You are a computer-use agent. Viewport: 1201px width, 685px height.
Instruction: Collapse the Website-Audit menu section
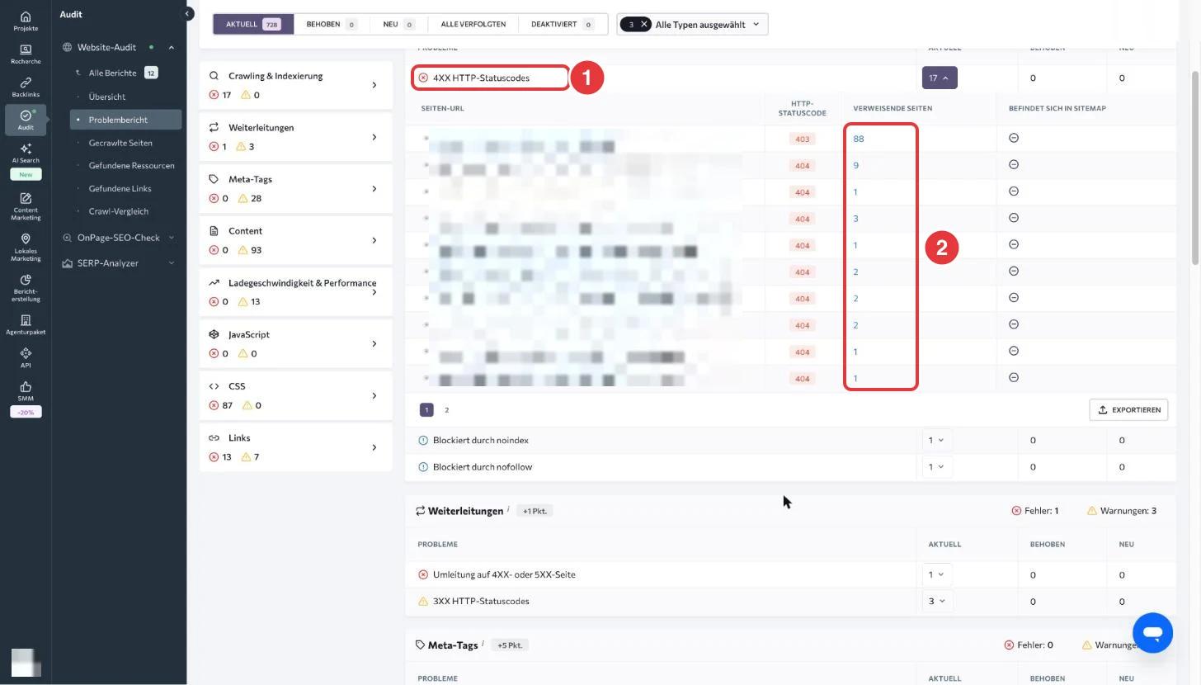pyautogui.click(x=171, y=48)
